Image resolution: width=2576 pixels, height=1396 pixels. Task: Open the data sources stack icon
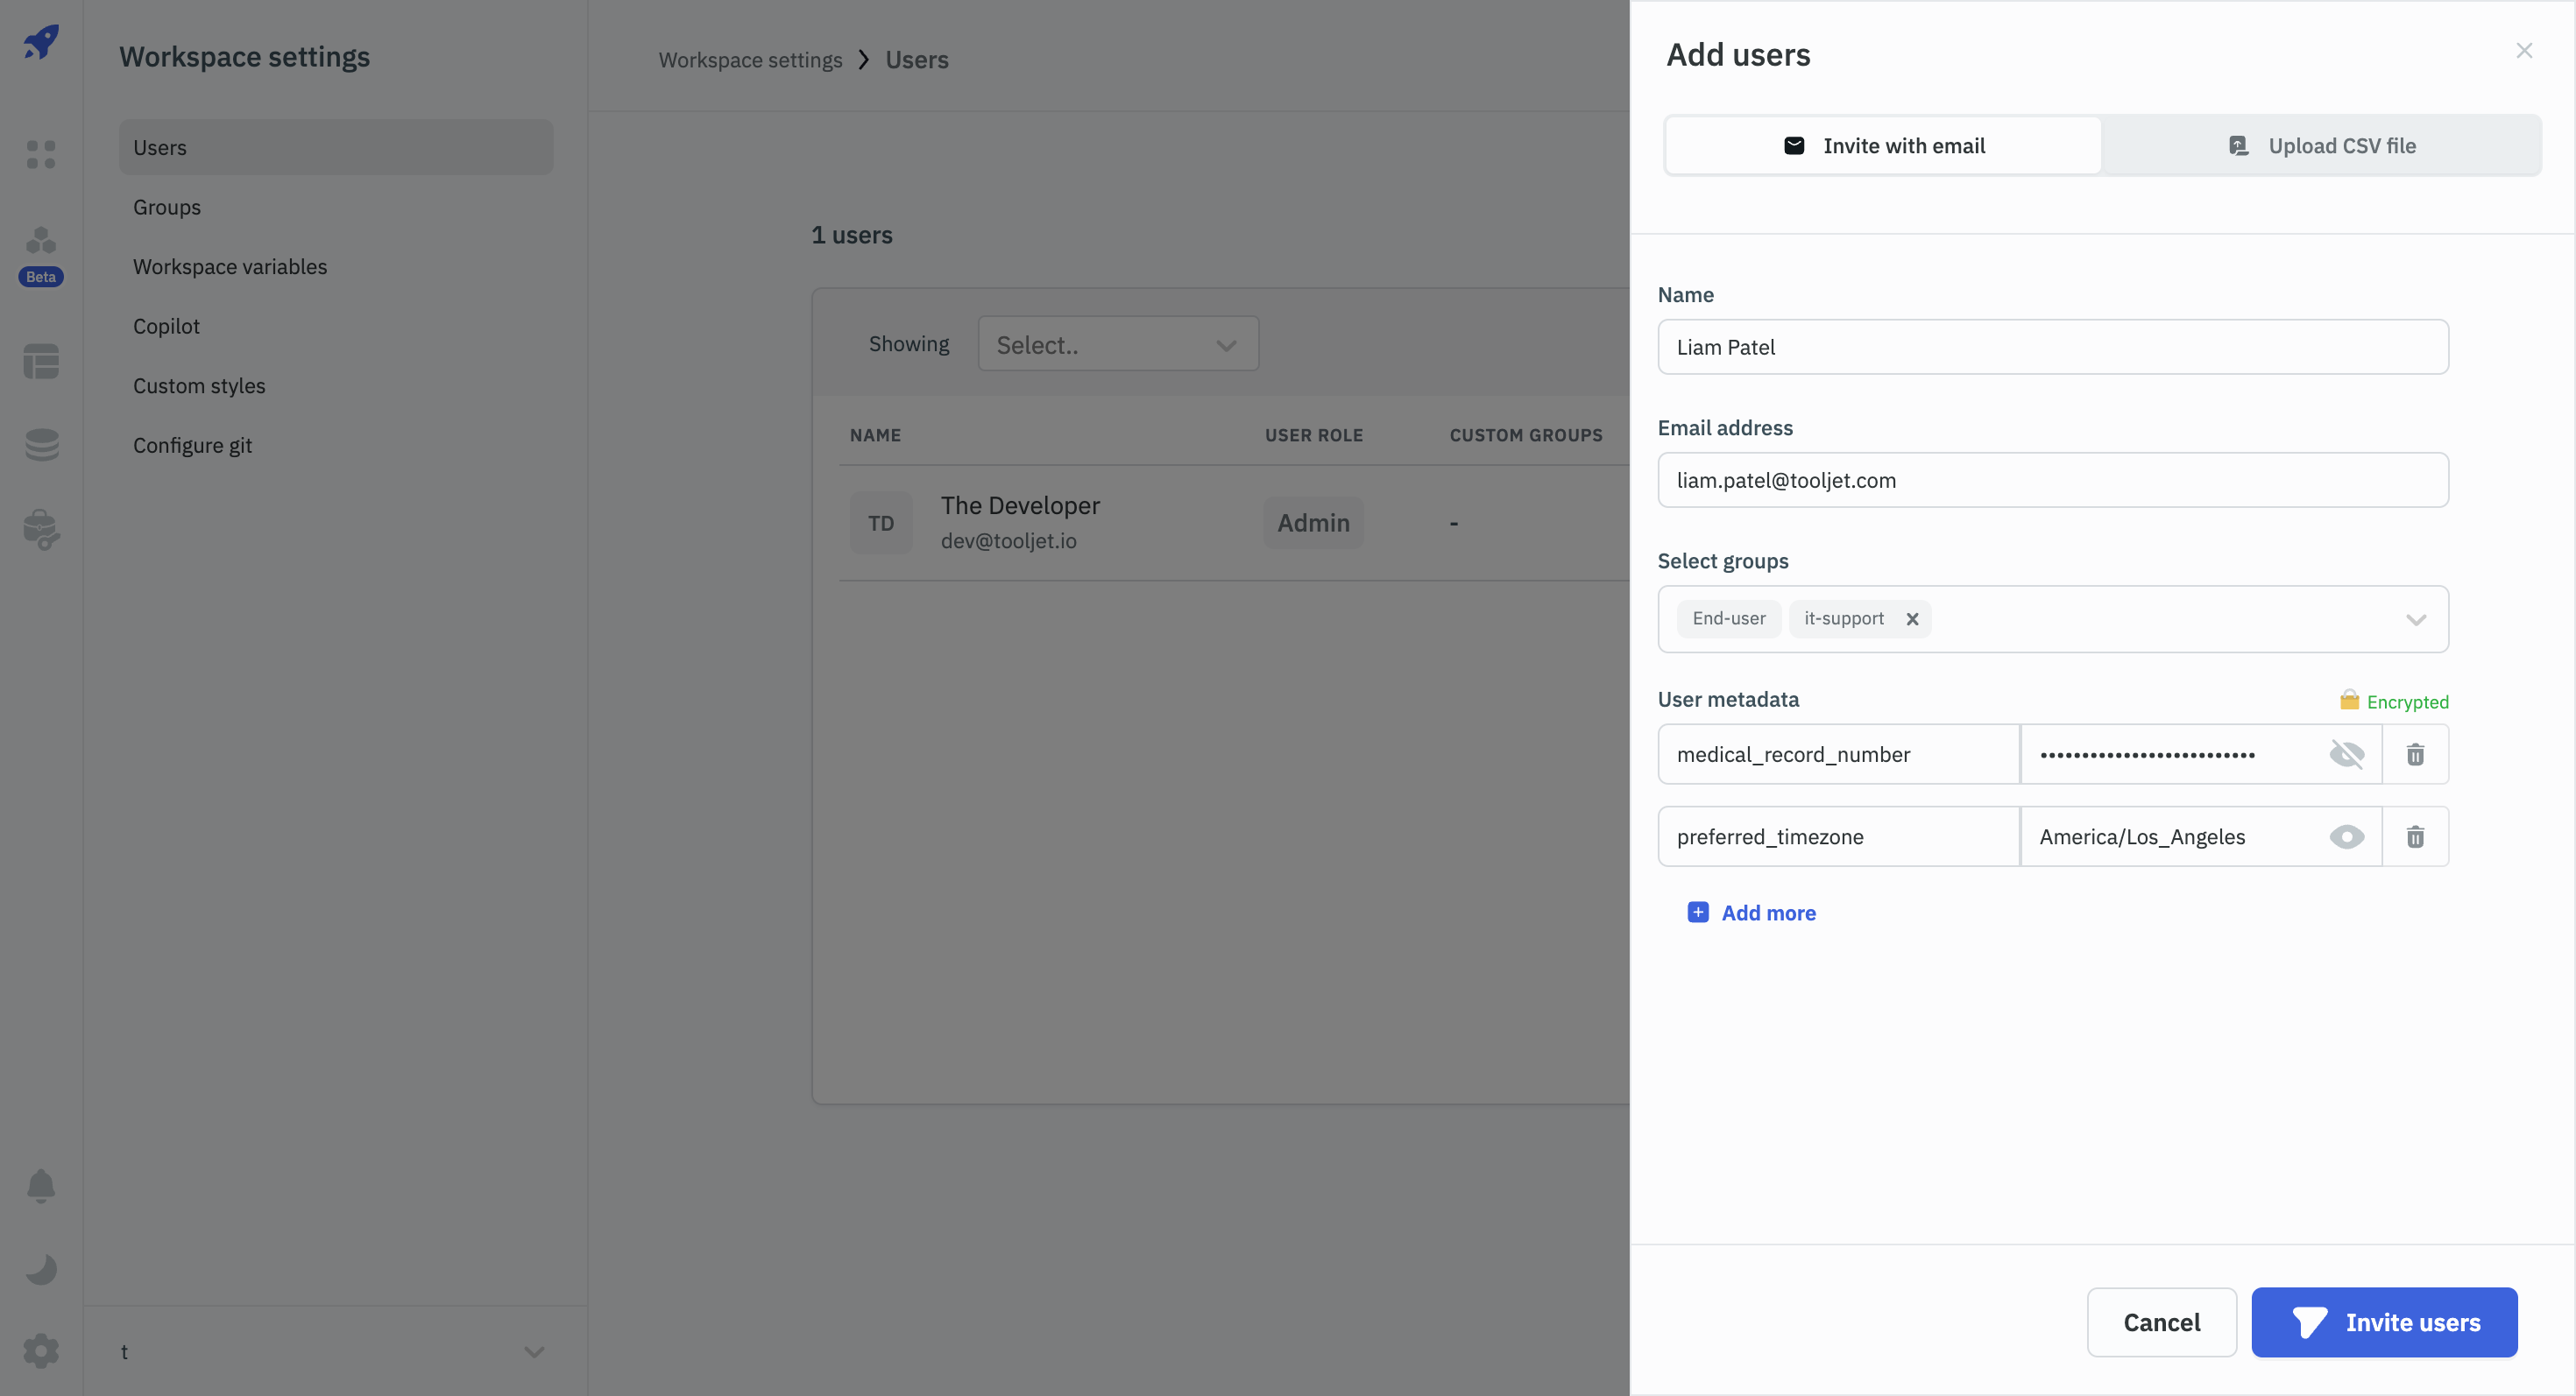[41, 445]
